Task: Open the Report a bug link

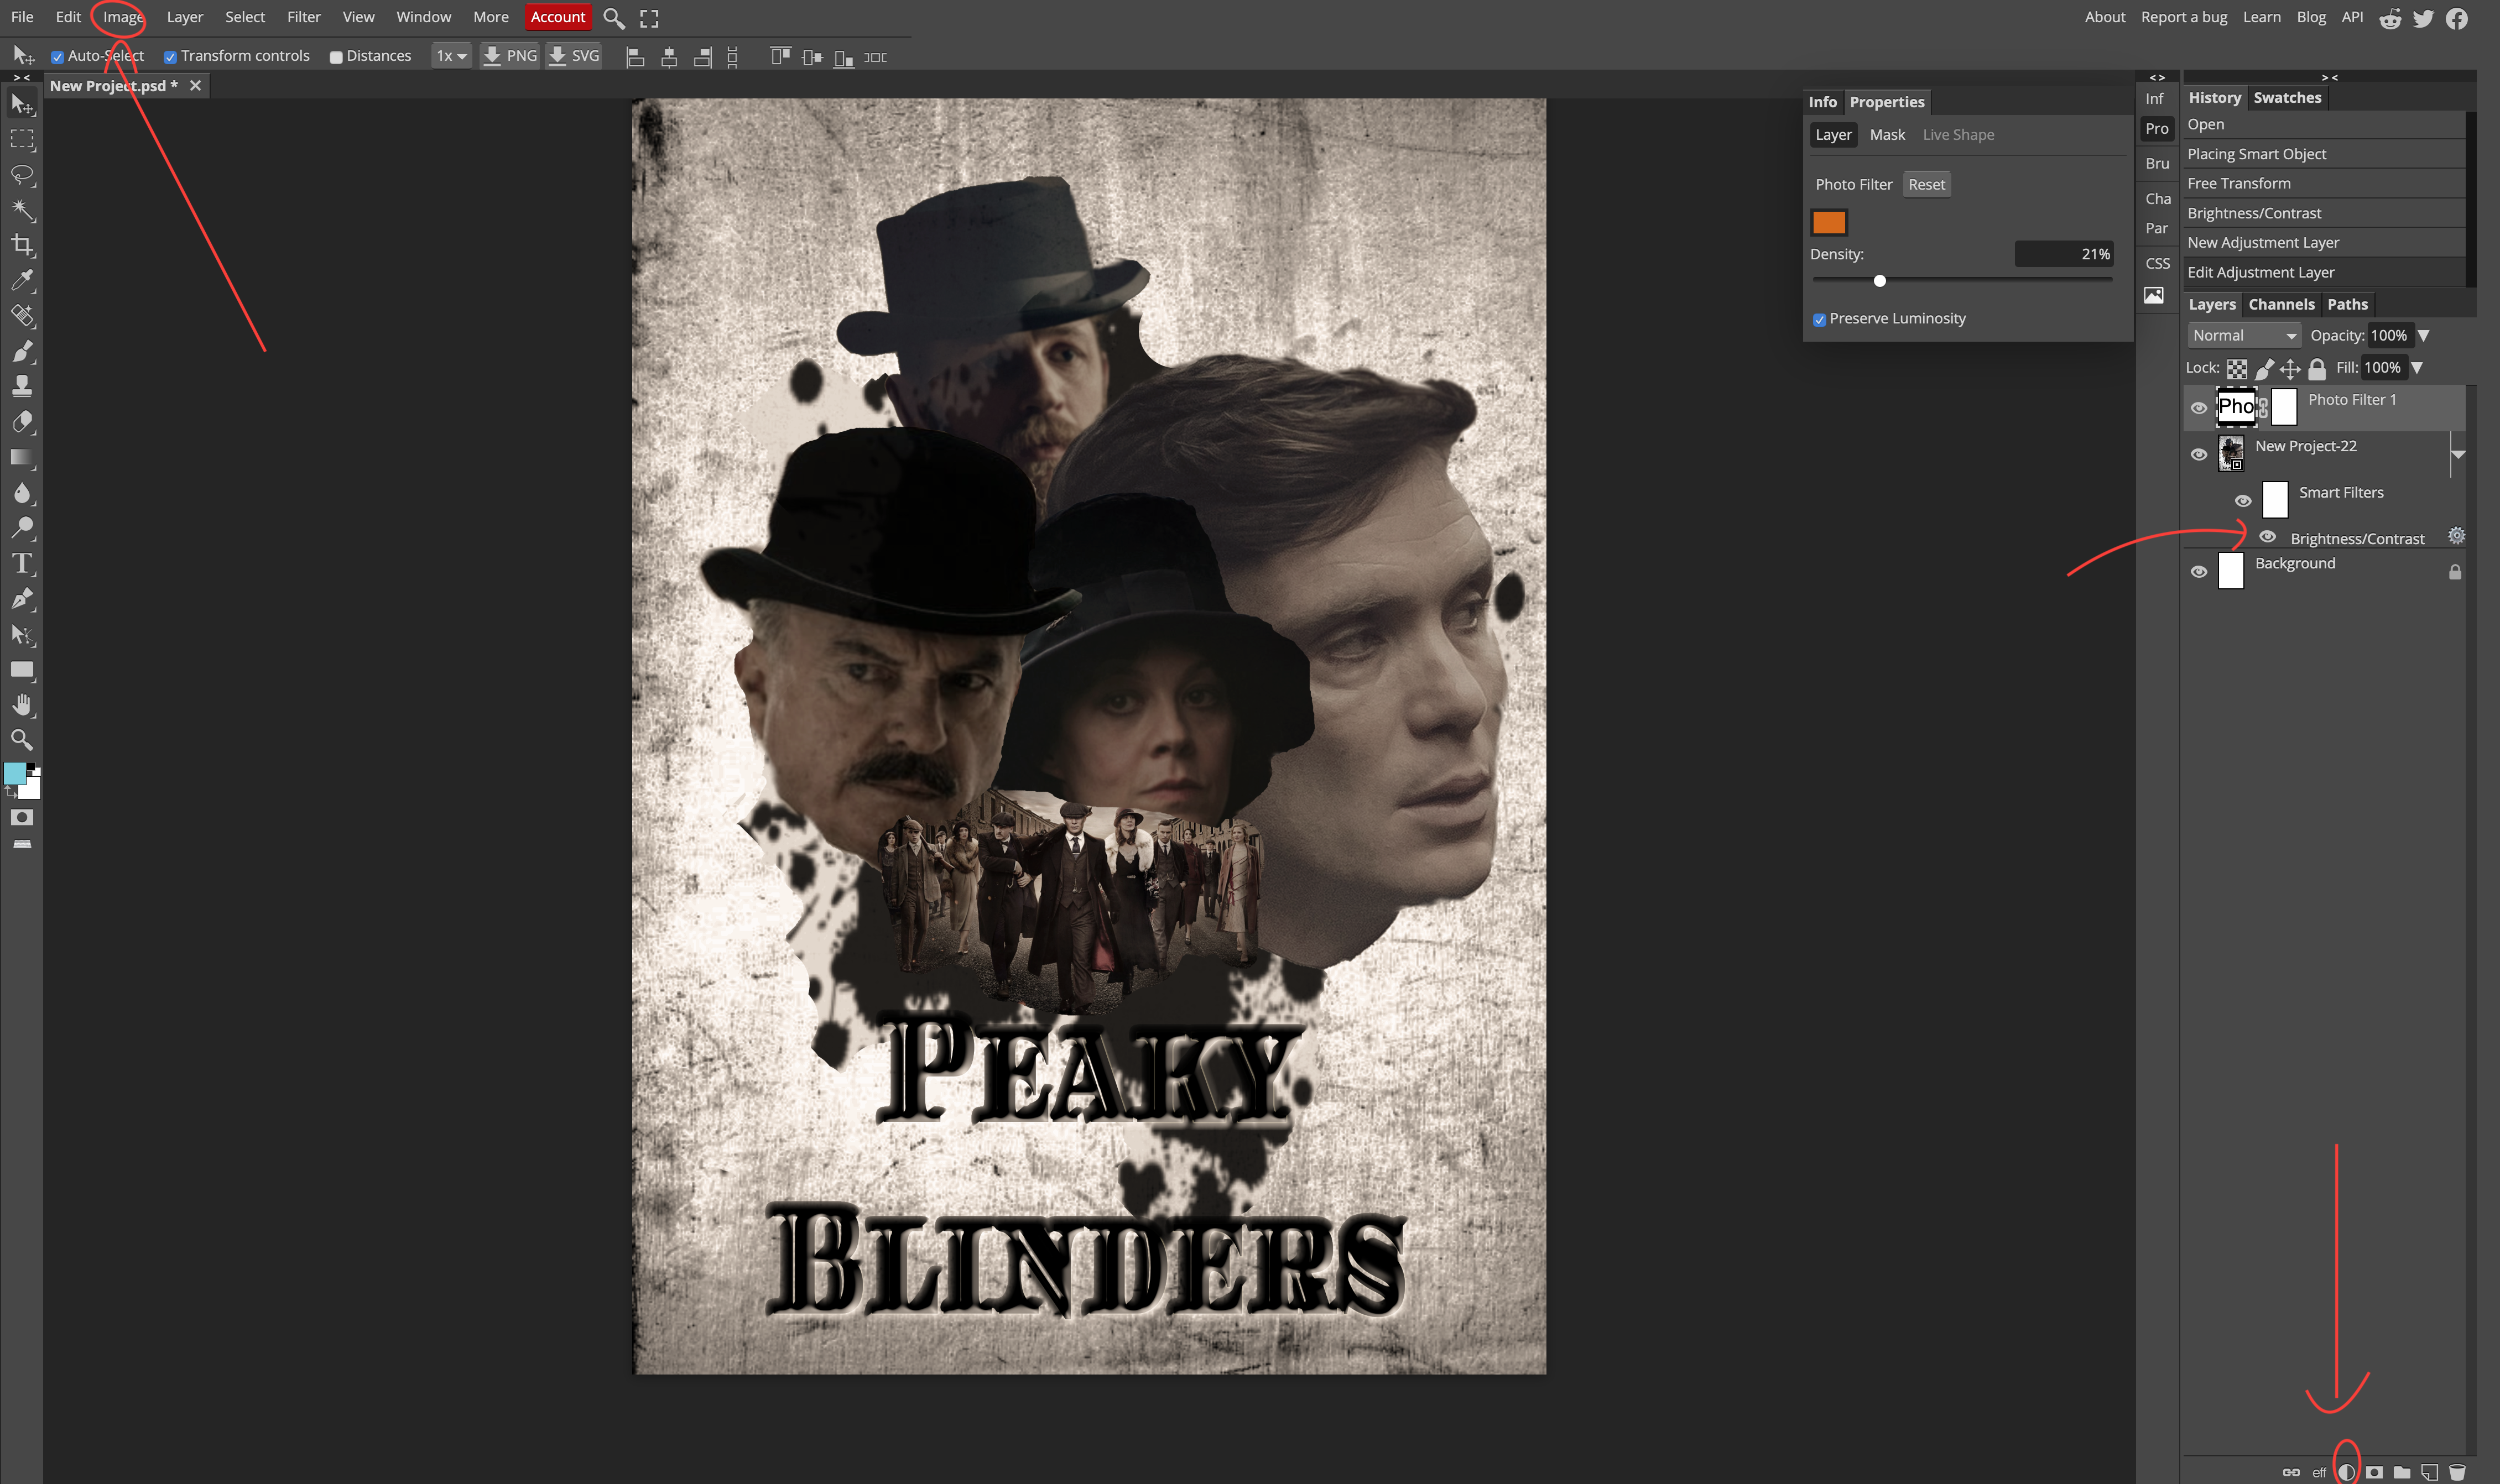Action: (2183, 17)
